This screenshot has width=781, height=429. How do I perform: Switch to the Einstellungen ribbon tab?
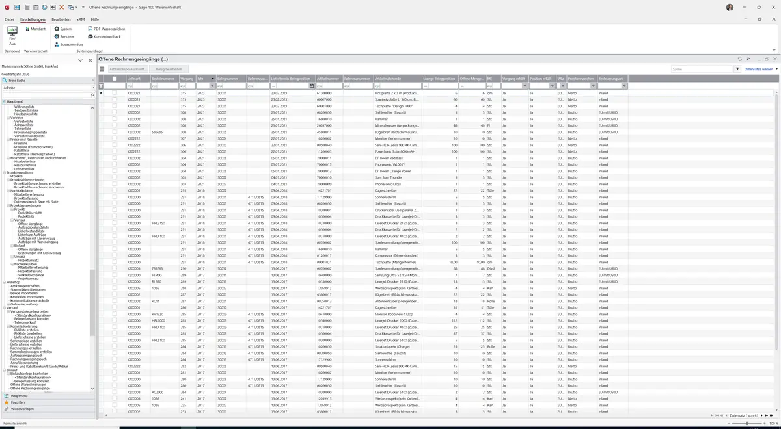pyautogui.click(x=33, y=19)
